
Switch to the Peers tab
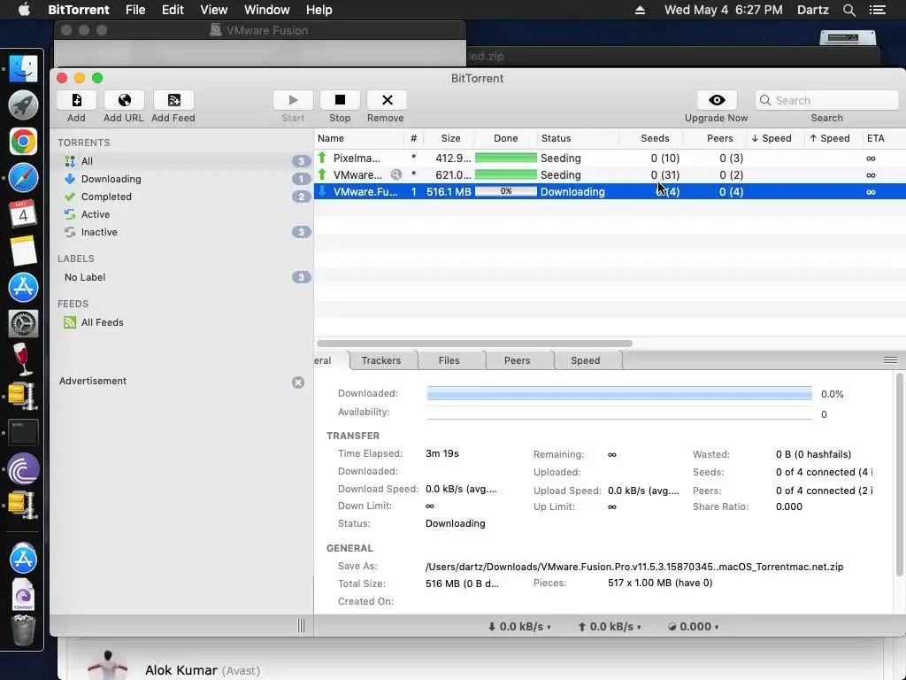pyautogui.click(x=517, y=360)
